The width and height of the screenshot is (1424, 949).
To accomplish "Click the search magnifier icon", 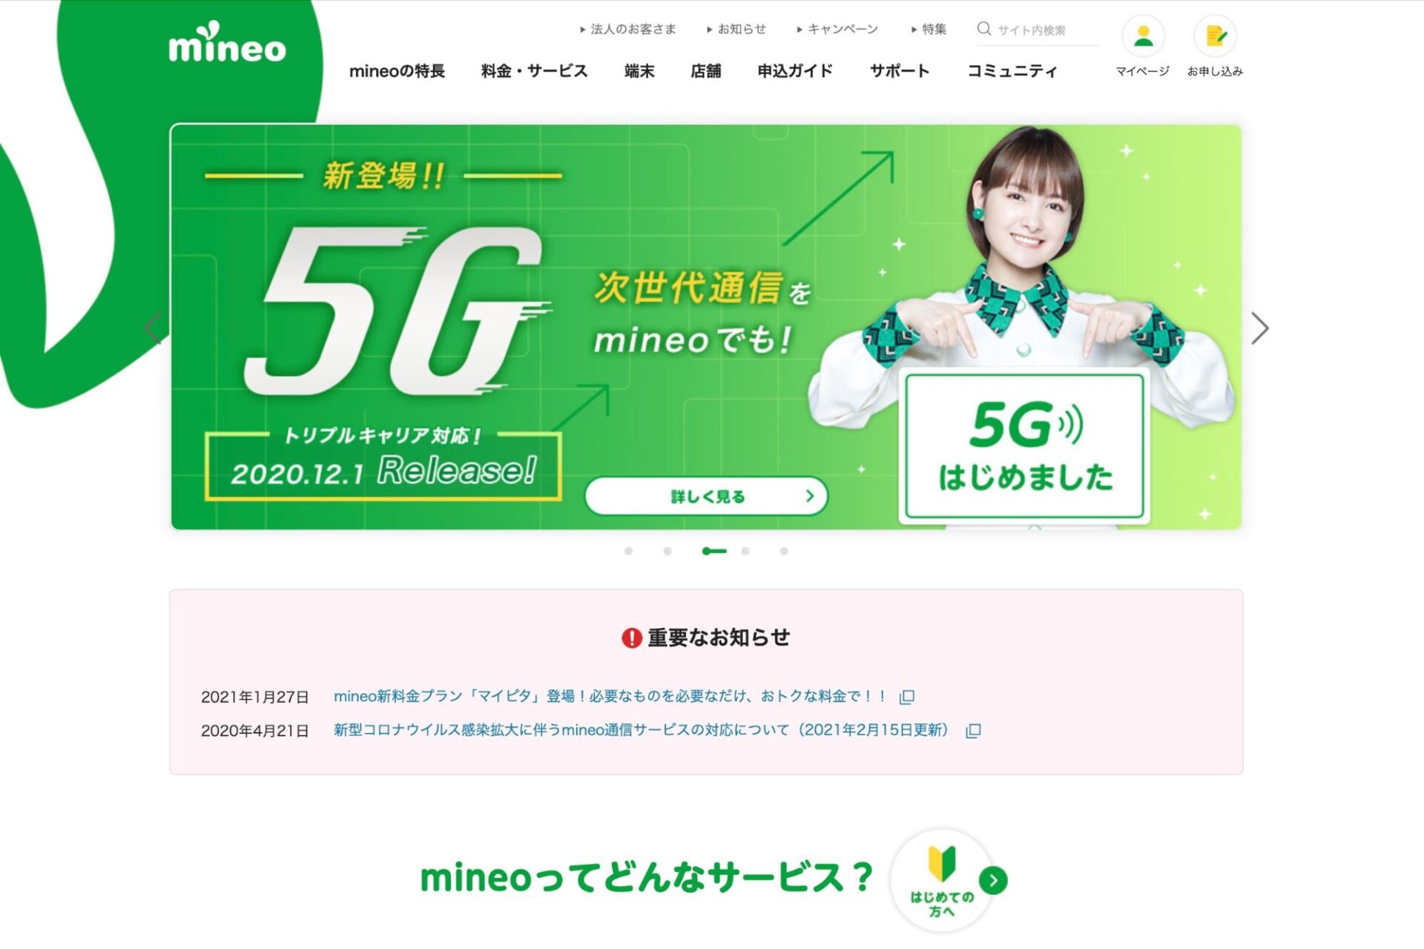I will pos(984,29).
